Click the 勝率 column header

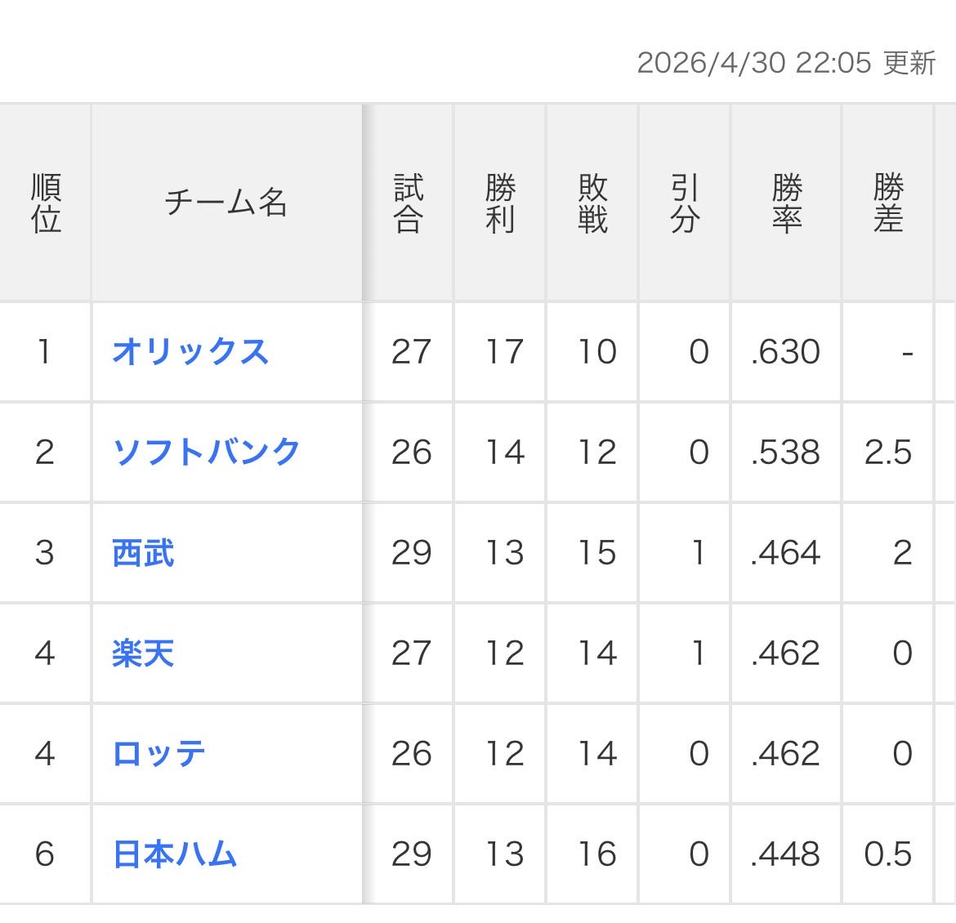786,203
